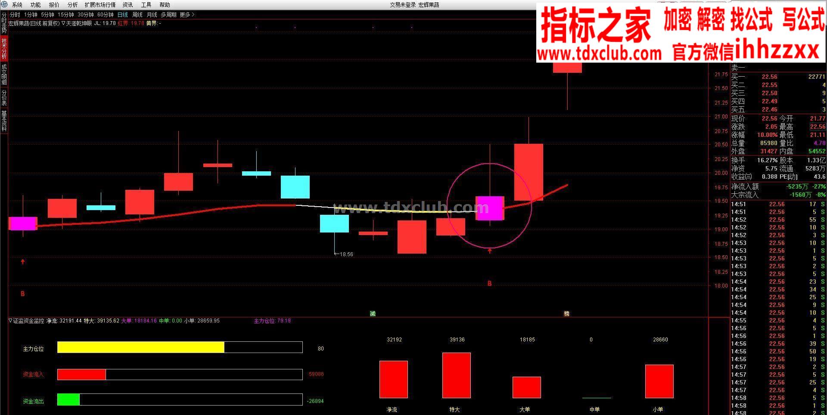Expand the 更多 > period options
Screen dimensions: 827x415
[x=187, y=15]
